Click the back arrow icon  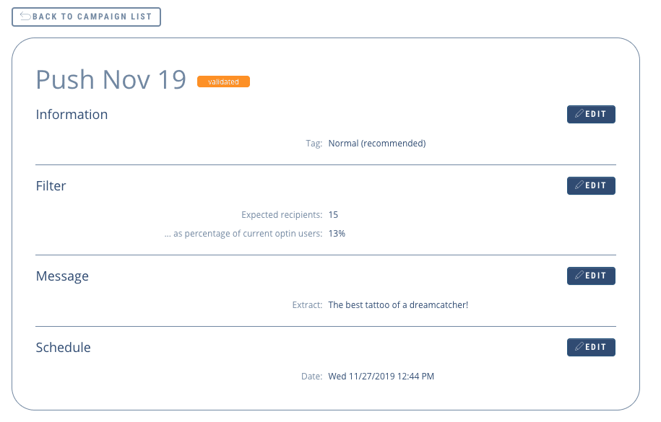[x=25, y=17]
